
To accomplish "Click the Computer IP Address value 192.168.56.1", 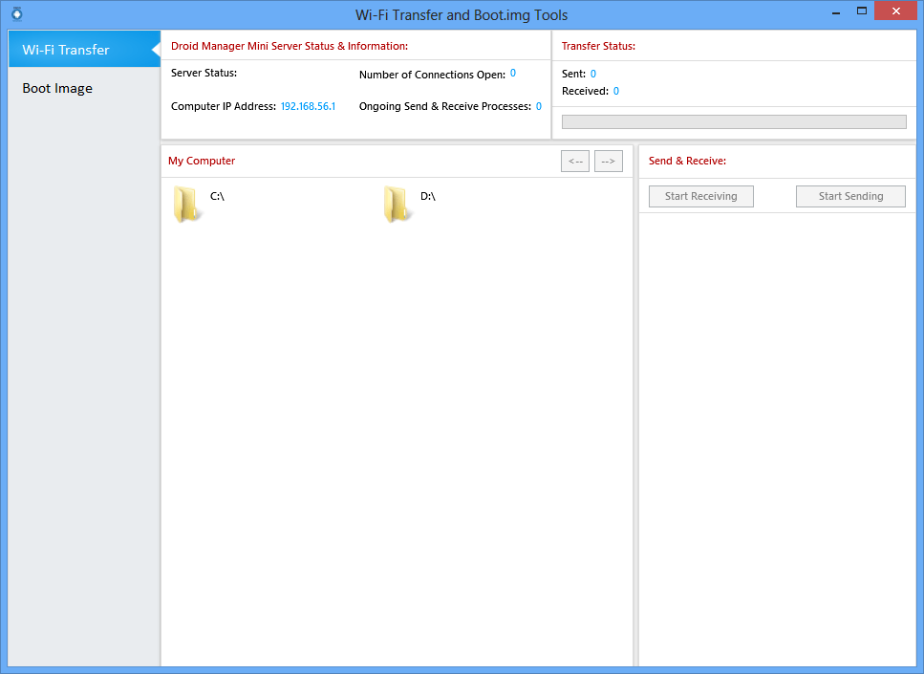I will (307, 106).
